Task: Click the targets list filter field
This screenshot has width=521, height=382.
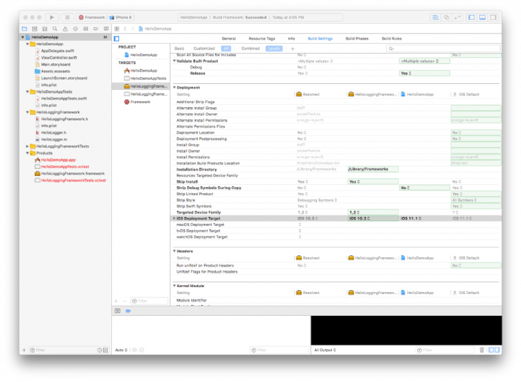Action: (149, 301)
